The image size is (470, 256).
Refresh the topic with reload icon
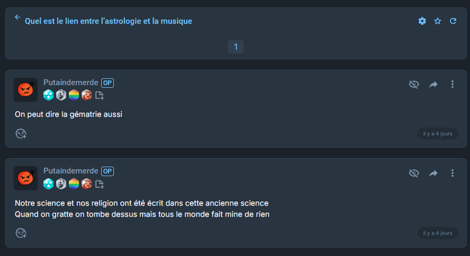click(x=453, y=21)
